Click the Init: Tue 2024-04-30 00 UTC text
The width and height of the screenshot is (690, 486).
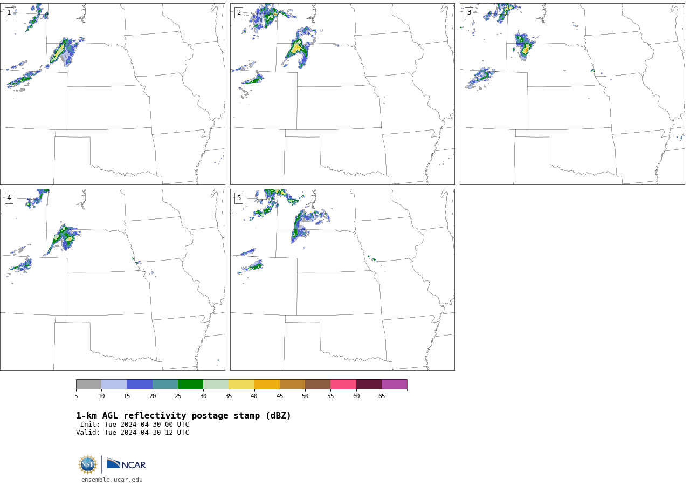point(135,425)
